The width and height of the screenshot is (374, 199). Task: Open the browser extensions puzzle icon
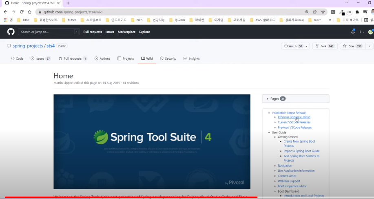357,12
